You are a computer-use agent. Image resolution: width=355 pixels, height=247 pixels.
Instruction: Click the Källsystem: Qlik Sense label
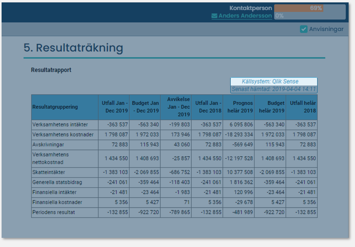point(270,82)
